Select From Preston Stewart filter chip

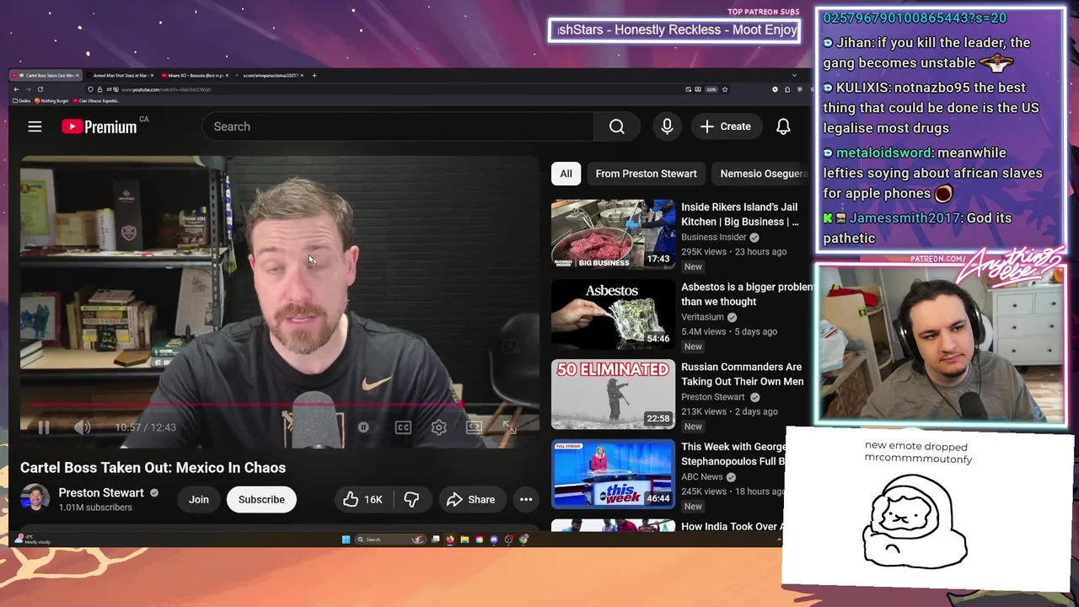pos(646,174)
